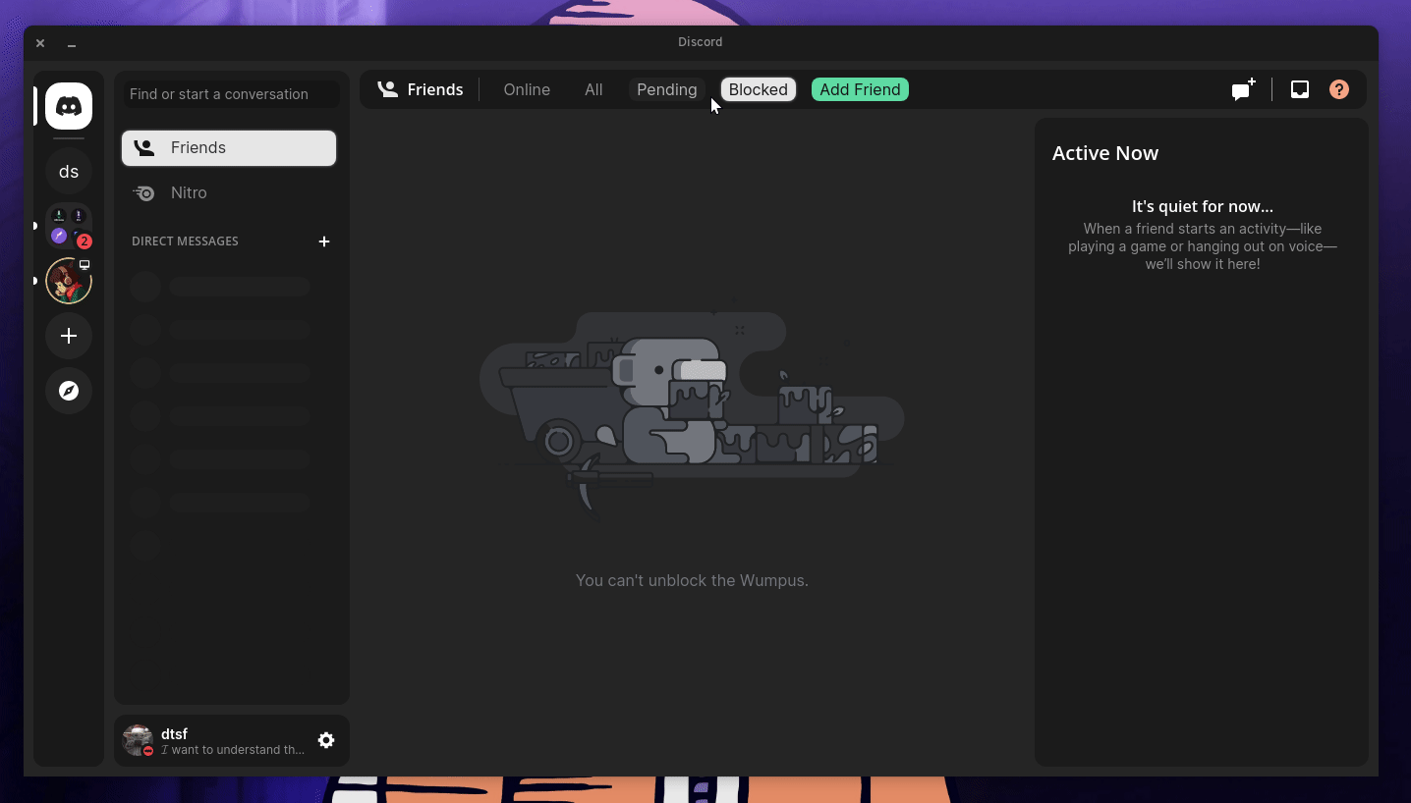
Task: Open the server with the character avatar
Action: tap(69, 281)
